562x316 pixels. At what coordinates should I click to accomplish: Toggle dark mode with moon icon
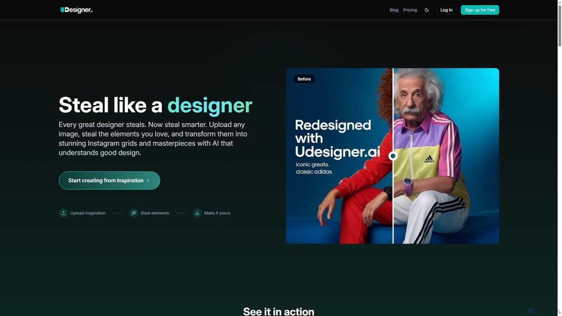(x=427, y=10)
